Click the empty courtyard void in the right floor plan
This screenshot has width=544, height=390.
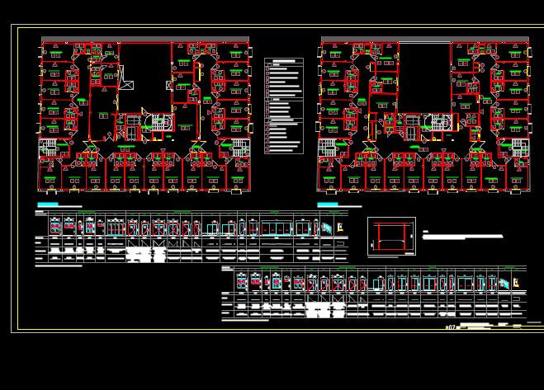click(x=424, y=77)
